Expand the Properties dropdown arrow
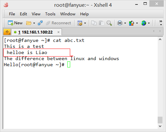166x132 pixels. click(x=85, y=23)
